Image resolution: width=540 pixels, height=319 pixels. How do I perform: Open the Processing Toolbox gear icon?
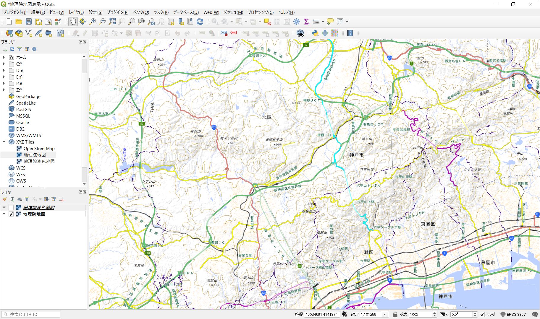[296, 22]
